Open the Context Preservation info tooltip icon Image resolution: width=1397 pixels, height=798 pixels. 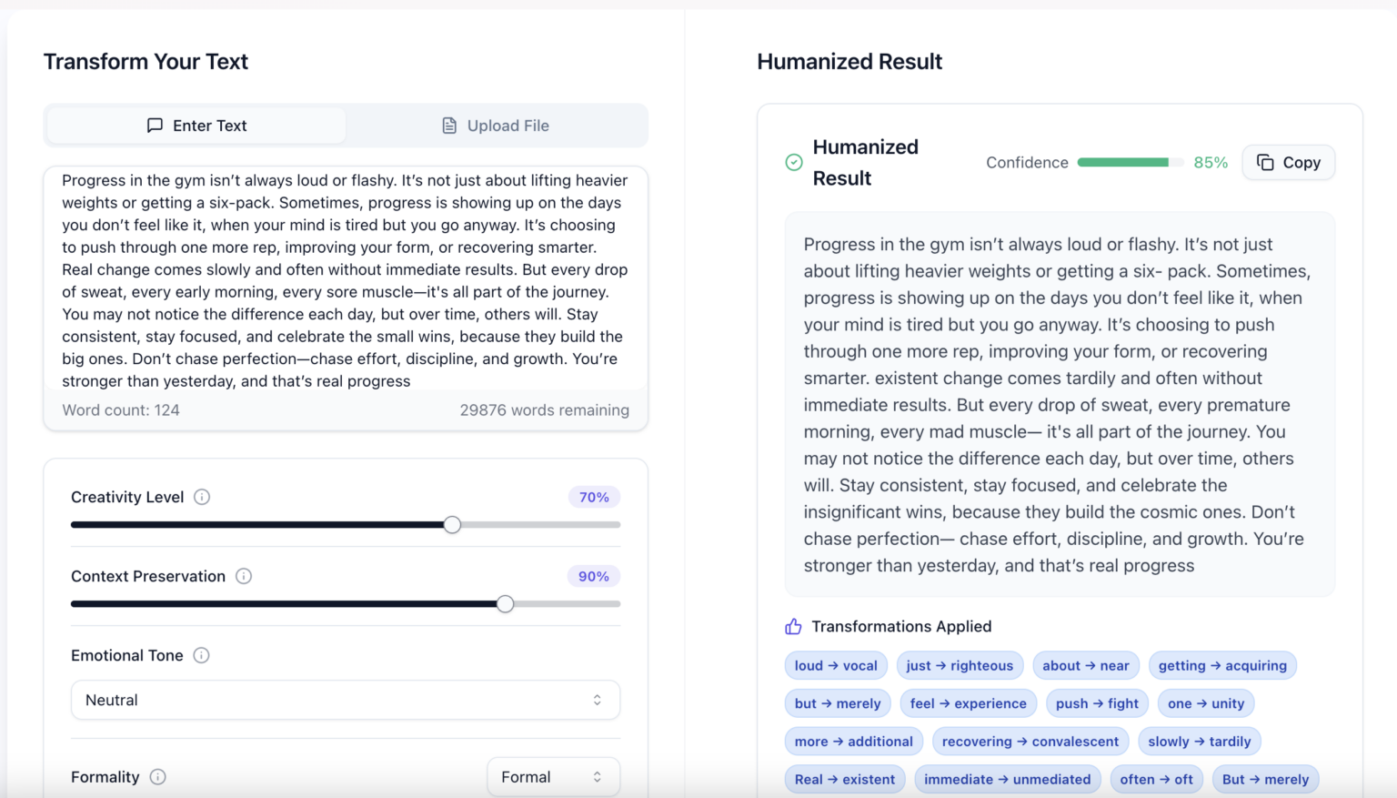244,576
